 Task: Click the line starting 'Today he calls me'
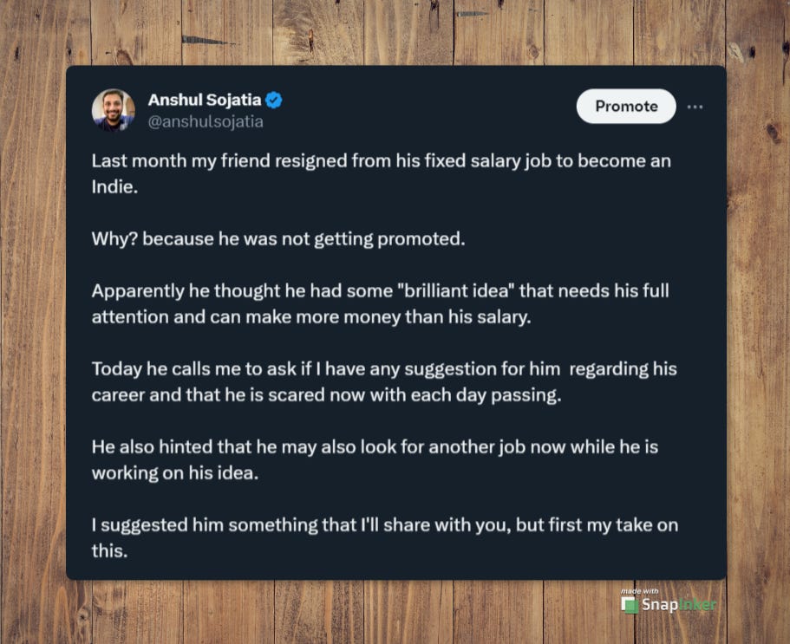point(384,369)
